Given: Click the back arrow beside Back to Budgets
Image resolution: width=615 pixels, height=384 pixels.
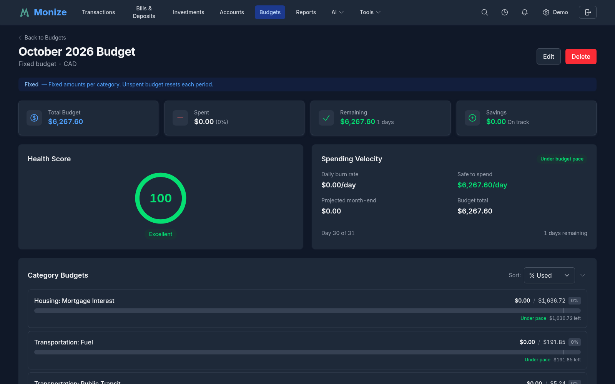Looking at the screenshot, I should pos(20,38).
